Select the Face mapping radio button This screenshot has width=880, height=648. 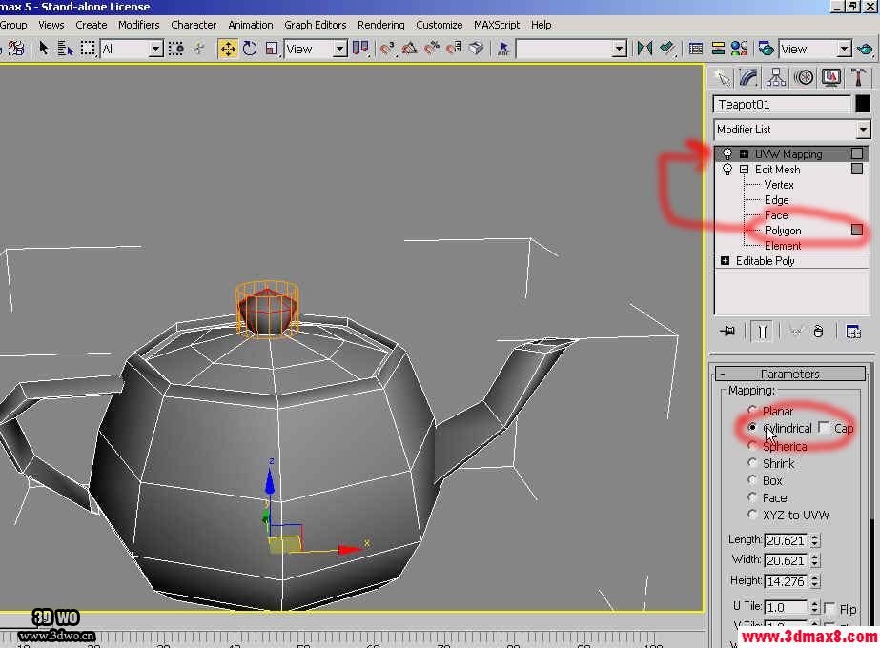point(752,497)
